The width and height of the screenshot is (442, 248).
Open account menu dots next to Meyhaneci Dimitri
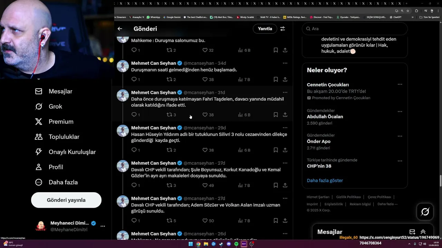pyautogui.click(x=103, y=226)
